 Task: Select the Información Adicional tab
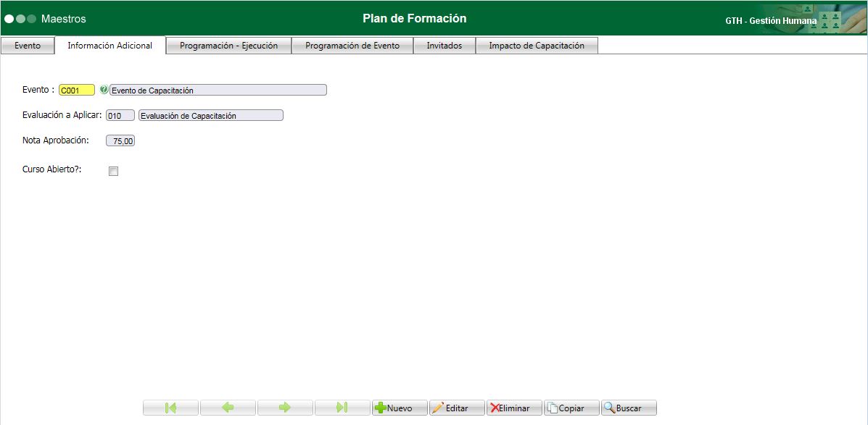(110, 46)
